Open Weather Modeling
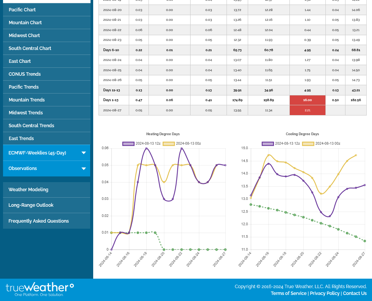 pyautogui.click(x=47, y=190)
